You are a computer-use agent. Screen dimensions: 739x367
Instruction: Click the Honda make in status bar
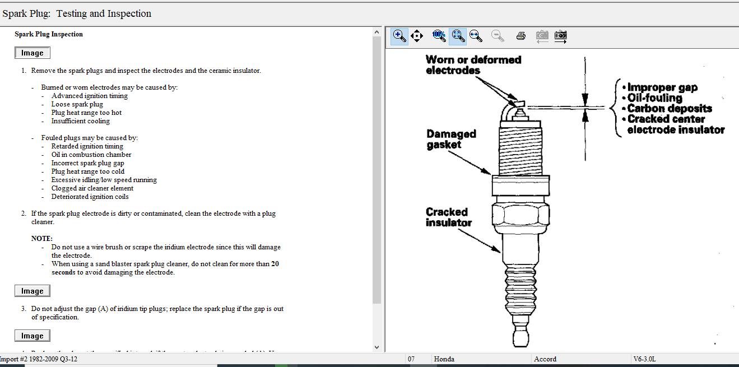pos(444,359)
